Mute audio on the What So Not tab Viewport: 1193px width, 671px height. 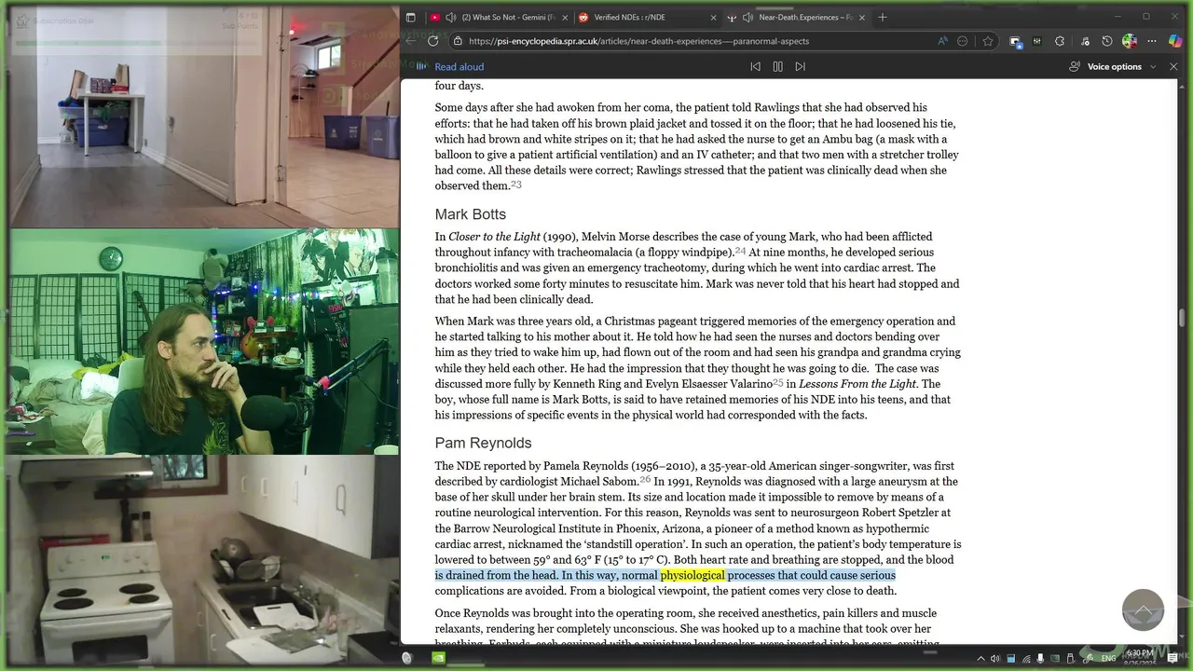[x=451, y=17]
